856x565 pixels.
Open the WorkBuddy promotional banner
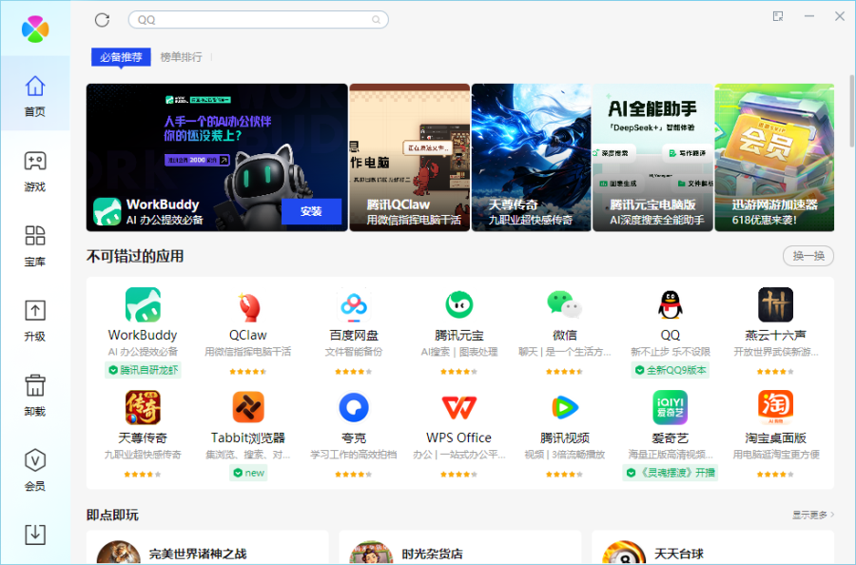coord(217,157)
